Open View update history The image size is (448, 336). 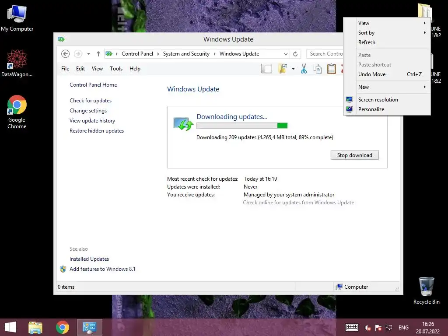coord(92,121)
